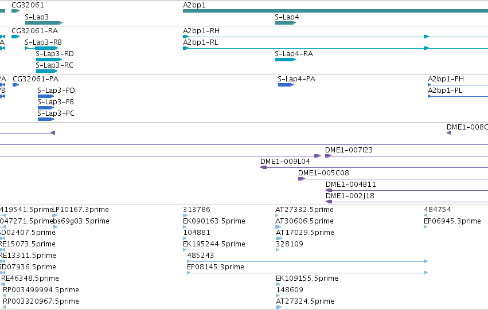488x310 pixels.
Task: Select the A2bp1-PH protein line
Action: [x=458, y=85]
